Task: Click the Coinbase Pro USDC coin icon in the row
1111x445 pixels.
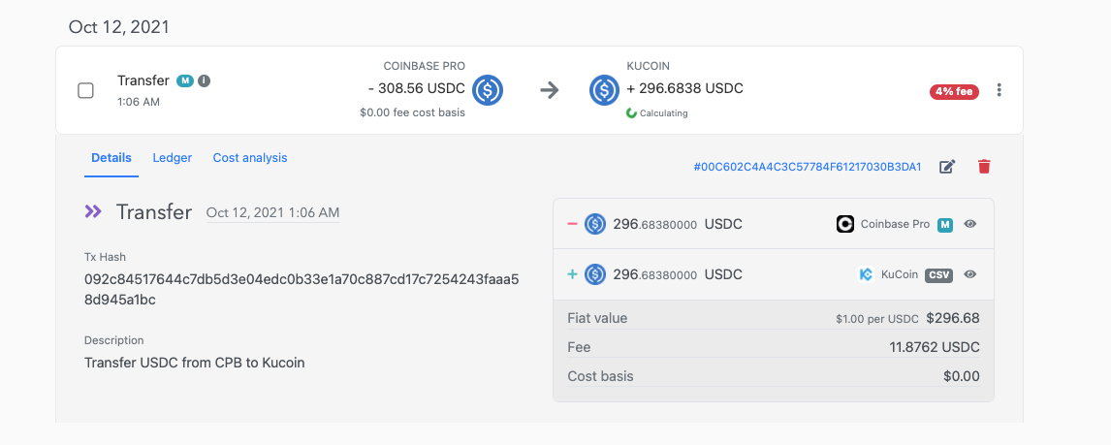Action: [488, 90]
